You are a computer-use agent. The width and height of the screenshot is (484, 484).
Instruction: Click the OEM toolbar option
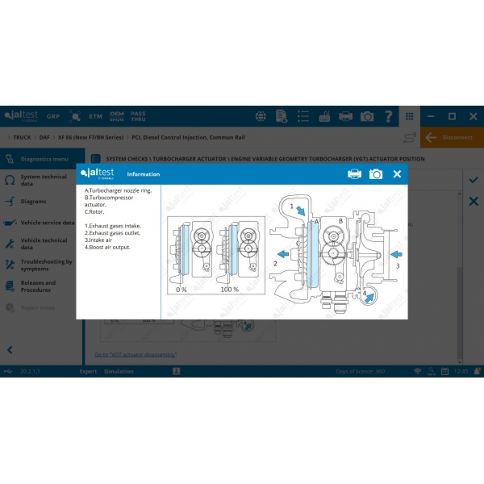click(117, 116)
